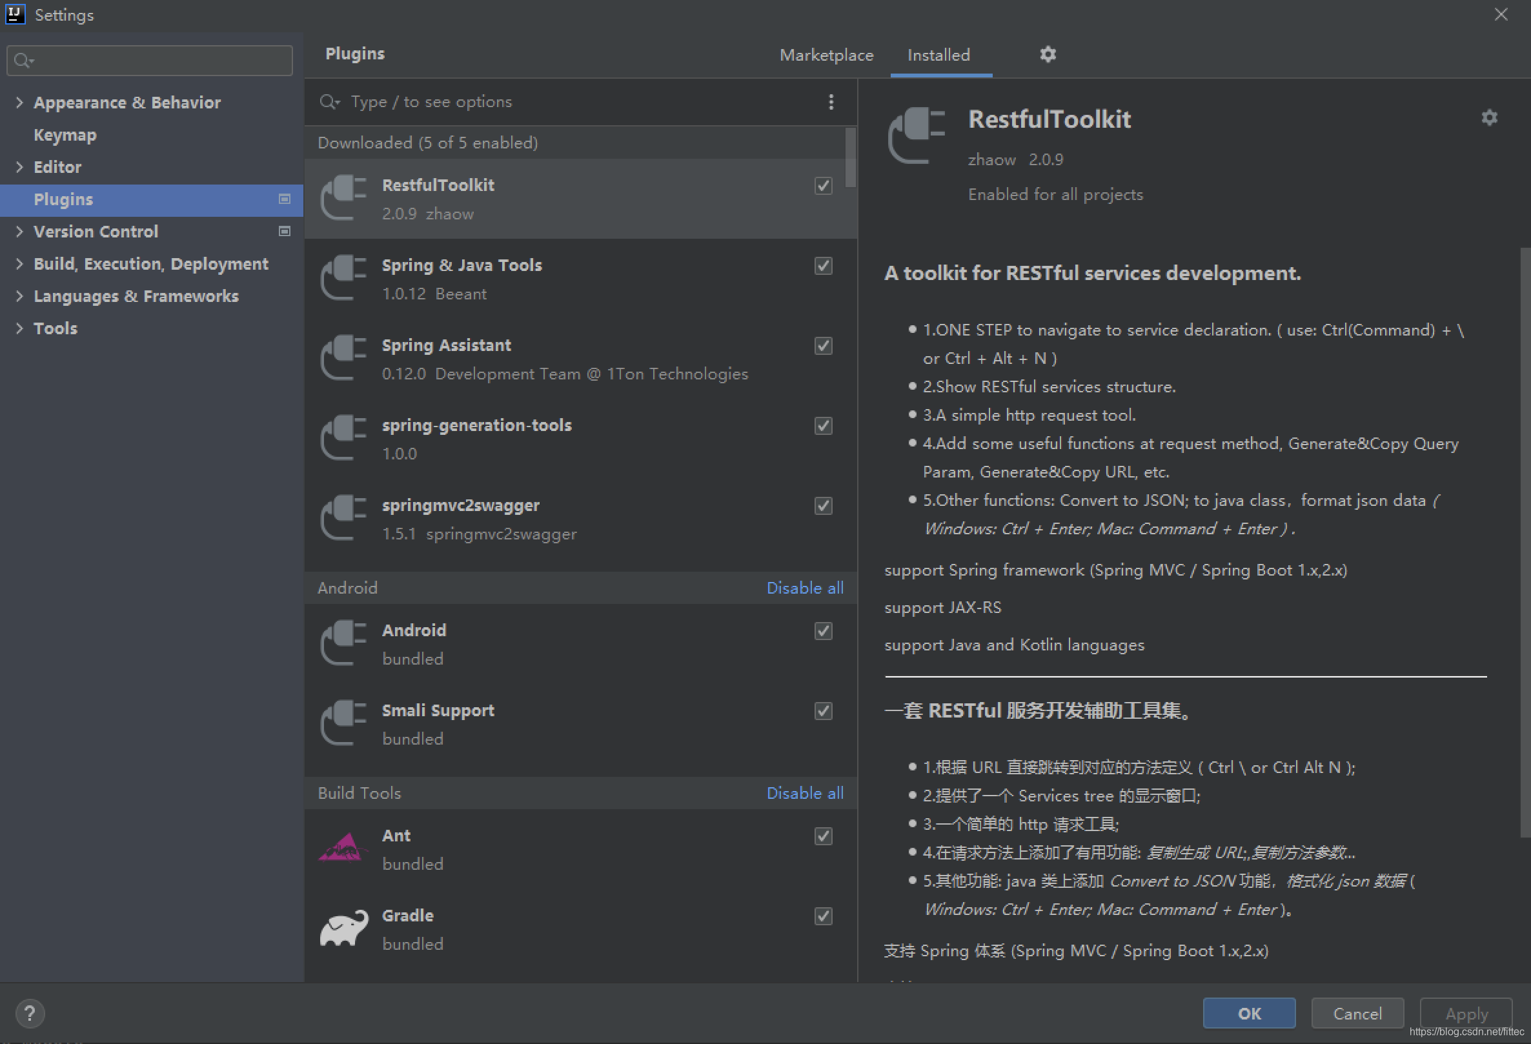Click the help question mark button
This screenshot has width=1531, height=1044.
point(30,1013)
